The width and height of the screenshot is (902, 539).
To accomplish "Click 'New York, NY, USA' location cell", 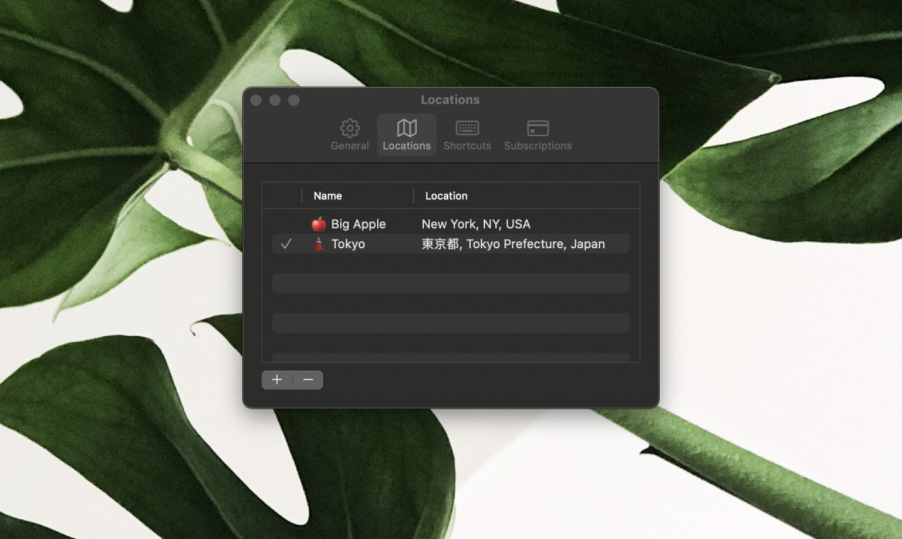I will [476, 224].
